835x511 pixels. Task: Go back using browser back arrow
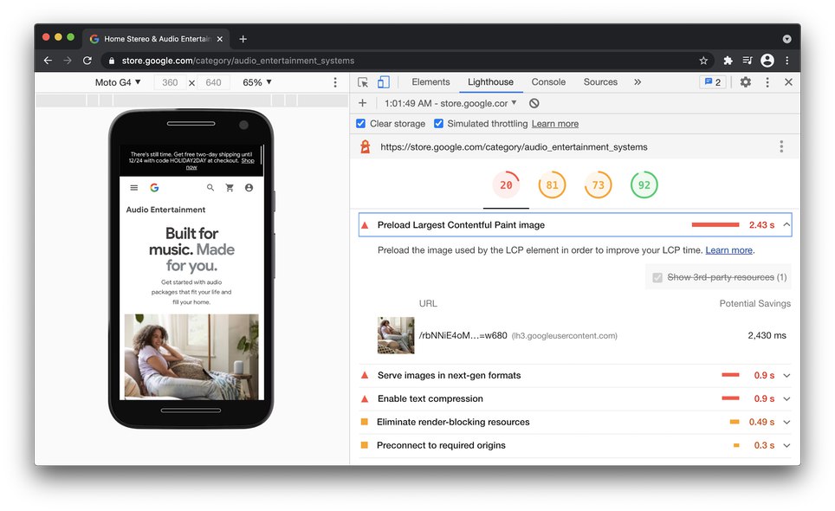click(x=48, y=61)
